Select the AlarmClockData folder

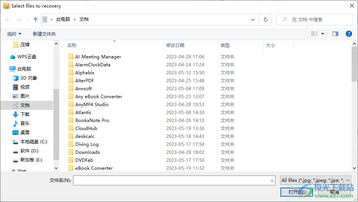pos(89,65)
